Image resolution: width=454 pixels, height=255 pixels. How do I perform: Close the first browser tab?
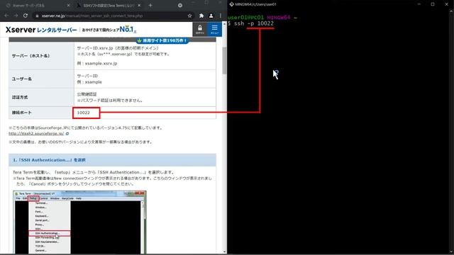click(x=68, y=5)
